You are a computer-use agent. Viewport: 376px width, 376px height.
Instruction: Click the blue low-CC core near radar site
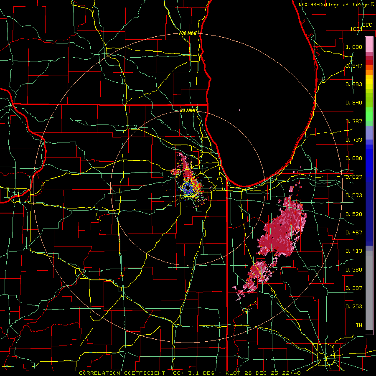tap(188, 187)
